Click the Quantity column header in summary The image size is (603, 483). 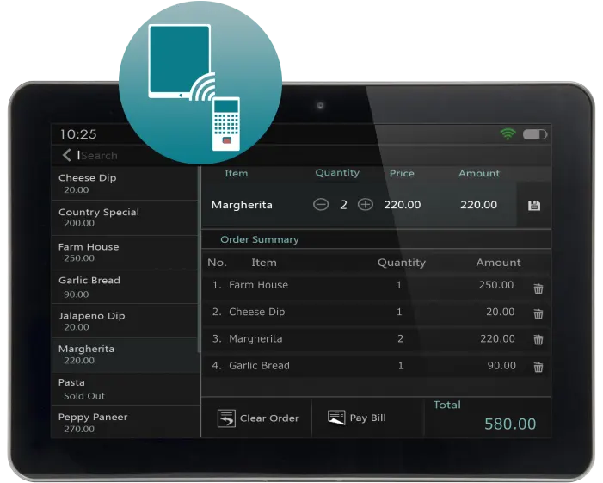point(402,263)
